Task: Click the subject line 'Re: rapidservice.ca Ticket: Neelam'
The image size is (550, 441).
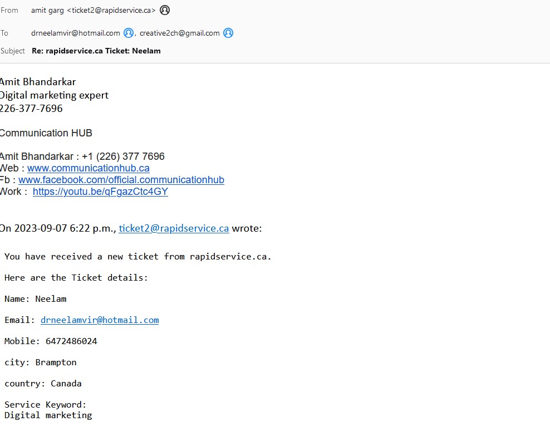Action: pos(96,51)
